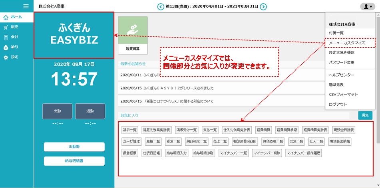
Task: Click company name 株式会社A商事 in header
Action: pos(52,6)
